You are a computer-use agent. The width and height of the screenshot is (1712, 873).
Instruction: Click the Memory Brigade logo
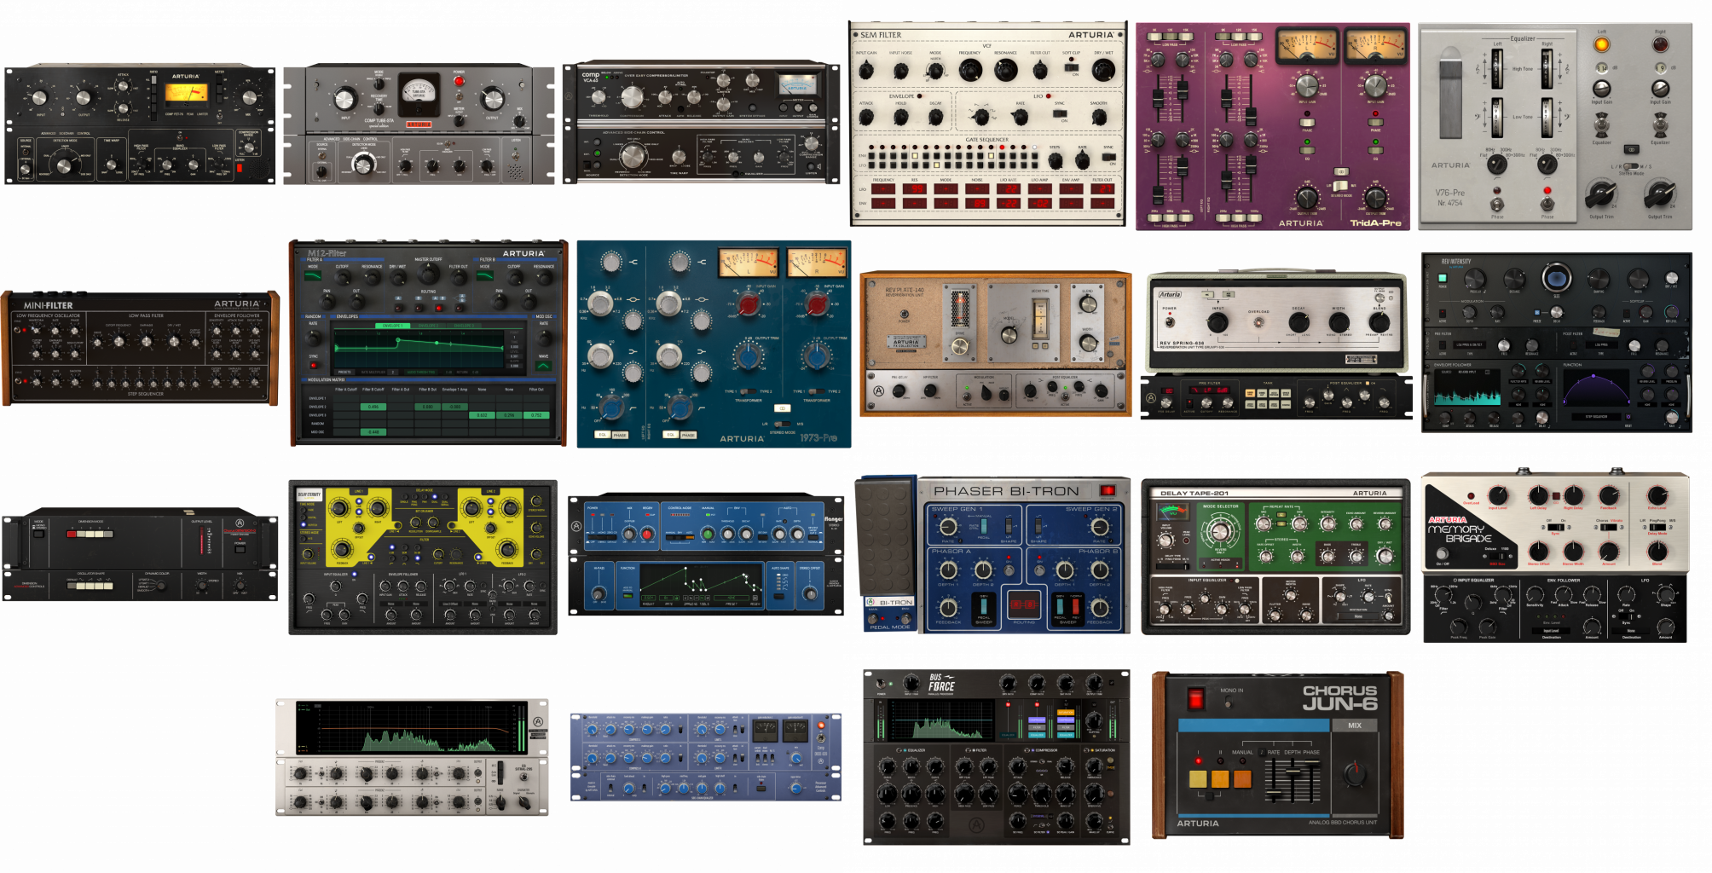pos(1459,531)
